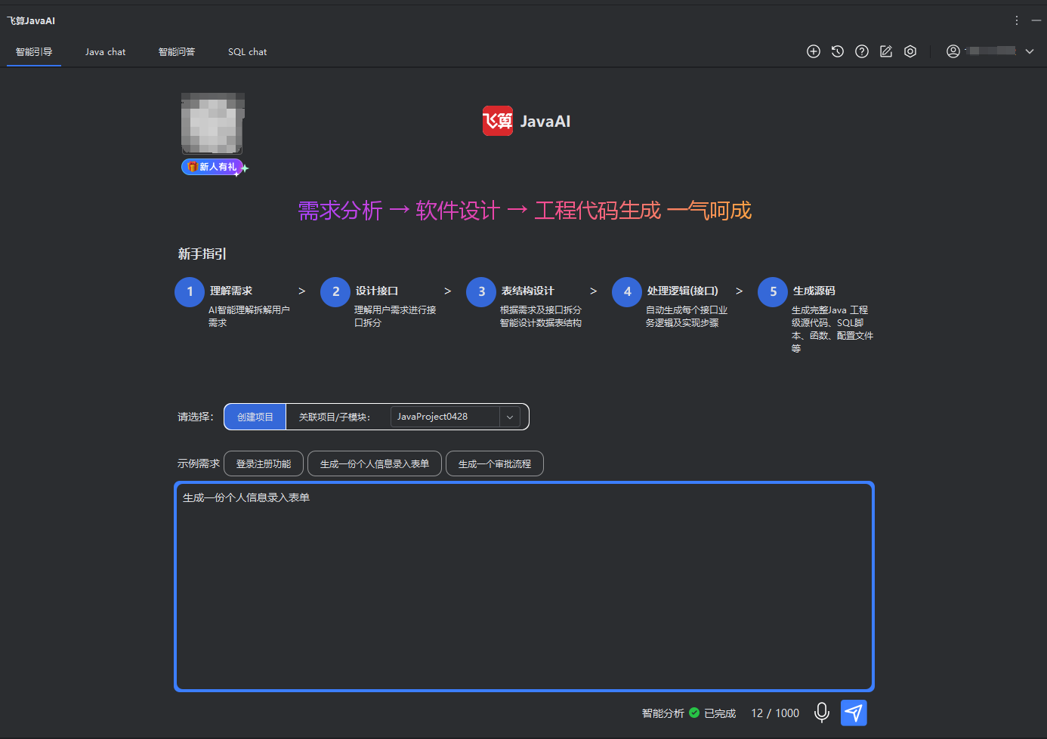Select step 2 circle 设计接口
The width and height of the screenshot is (1047, 739).
pos(335,291)
